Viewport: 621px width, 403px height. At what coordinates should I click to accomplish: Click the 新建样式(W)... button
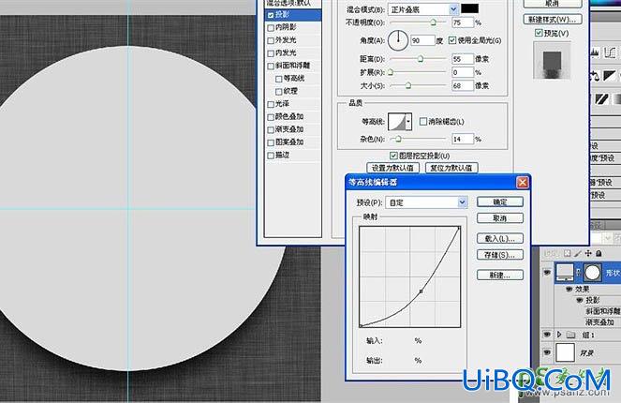[x=553, y=19]
